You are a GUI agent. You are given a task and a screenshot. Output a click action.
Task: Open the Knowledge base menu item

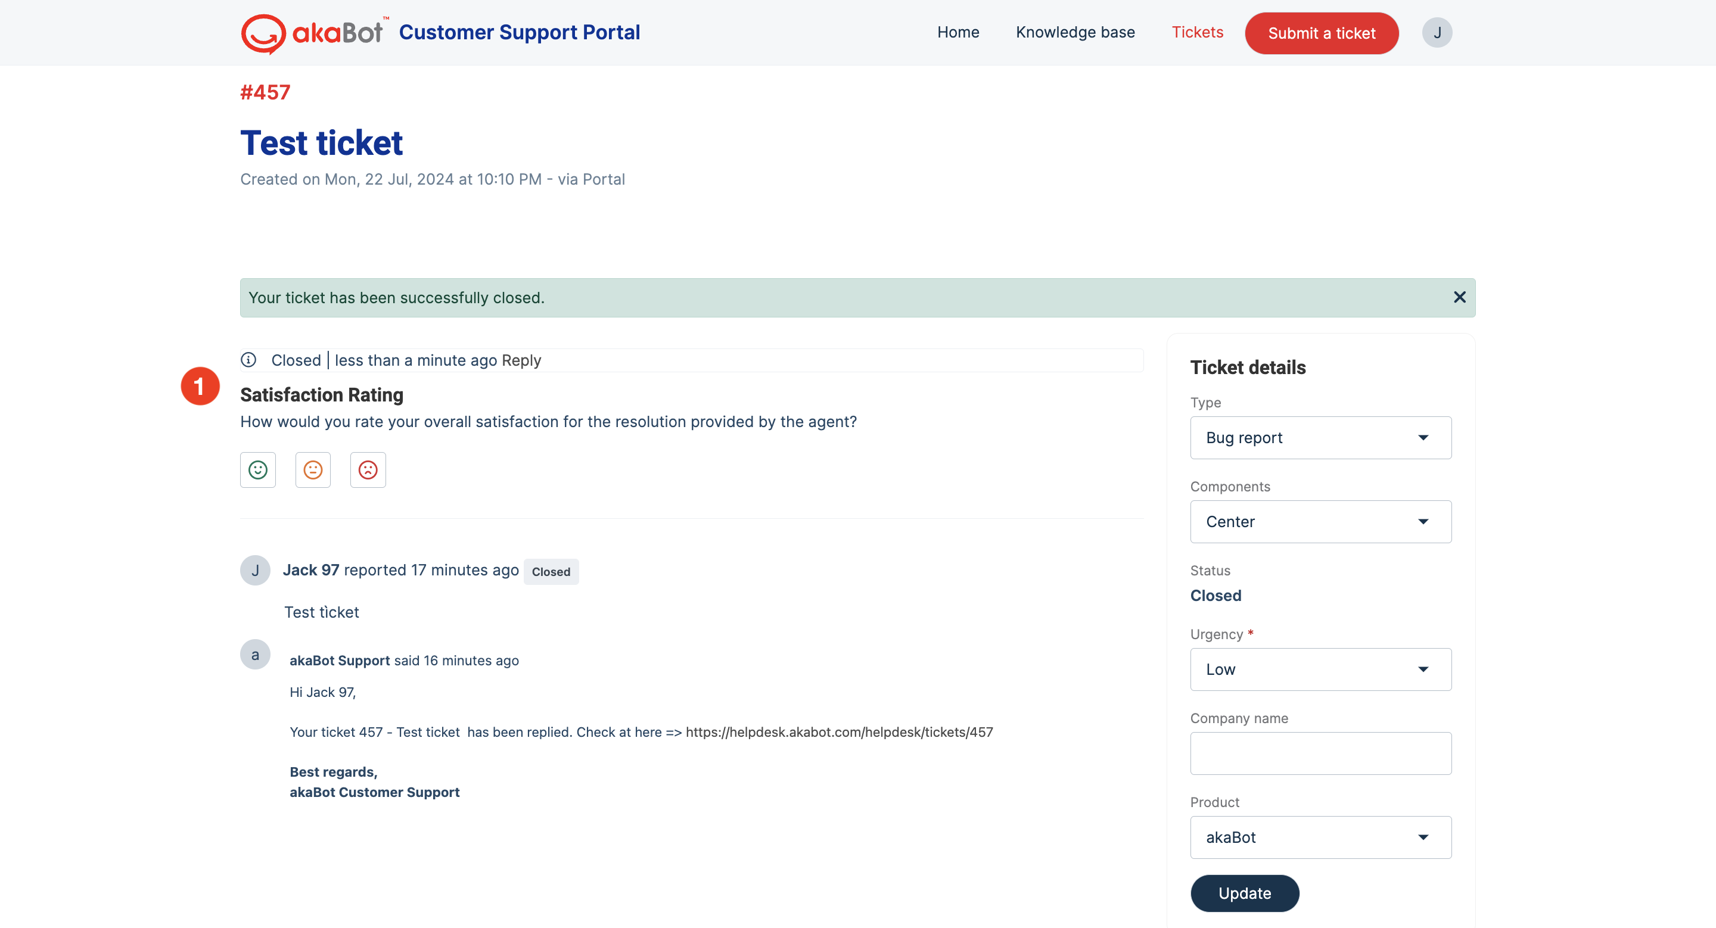coord(1075,33)
